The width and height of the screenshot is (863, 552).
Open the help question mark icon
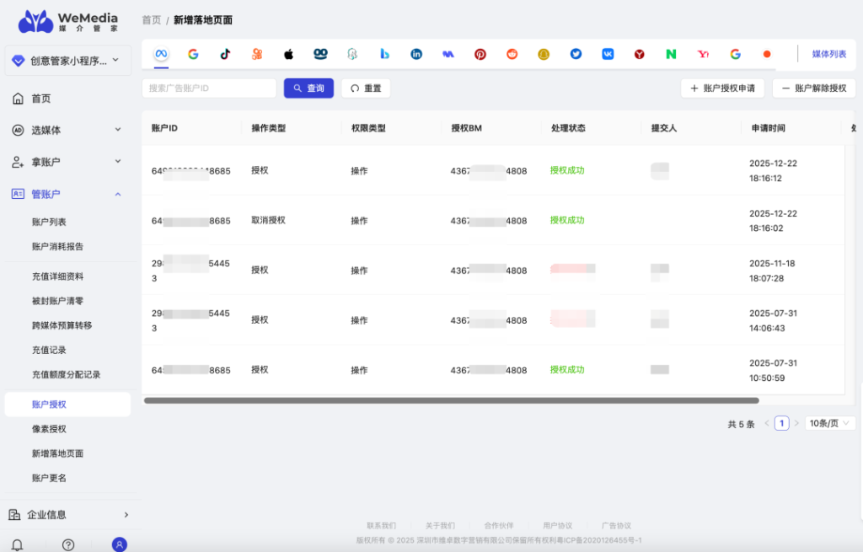(68, 544)
